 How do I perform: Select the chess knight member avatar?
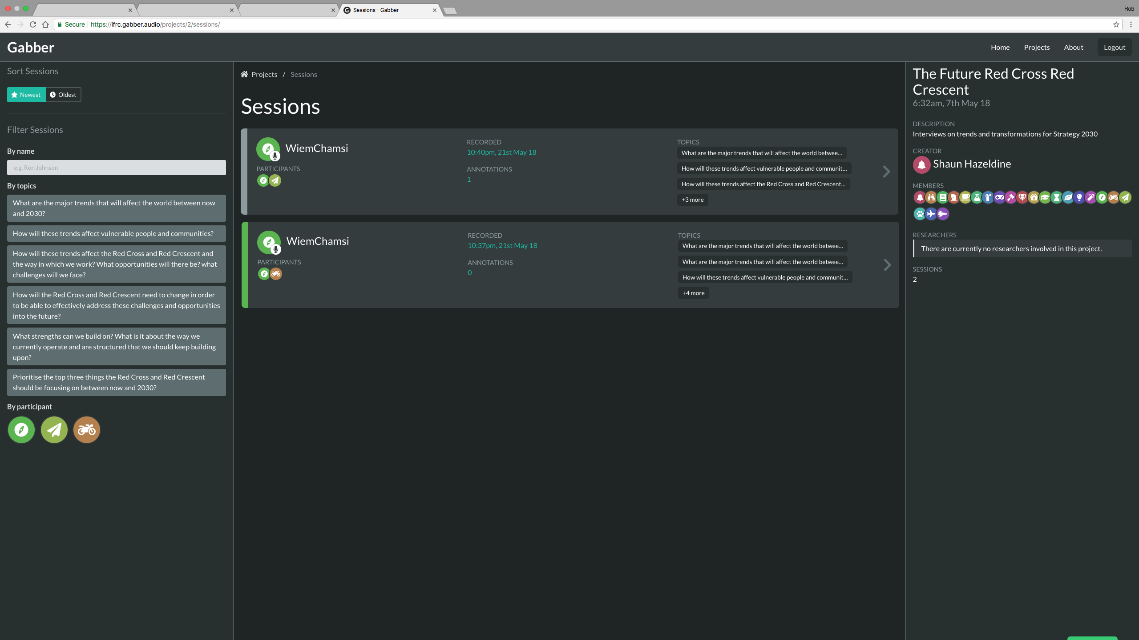point(953,197)
